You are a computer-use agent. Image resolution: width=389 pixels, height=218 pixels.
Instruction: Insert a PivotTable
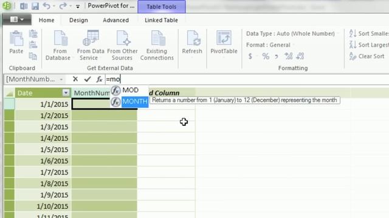pyautogui.click(x=224, y=44)
